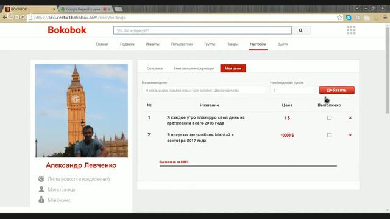Click the Название цели input field
The height and width of the screenshot is (219, 390).
204,91
